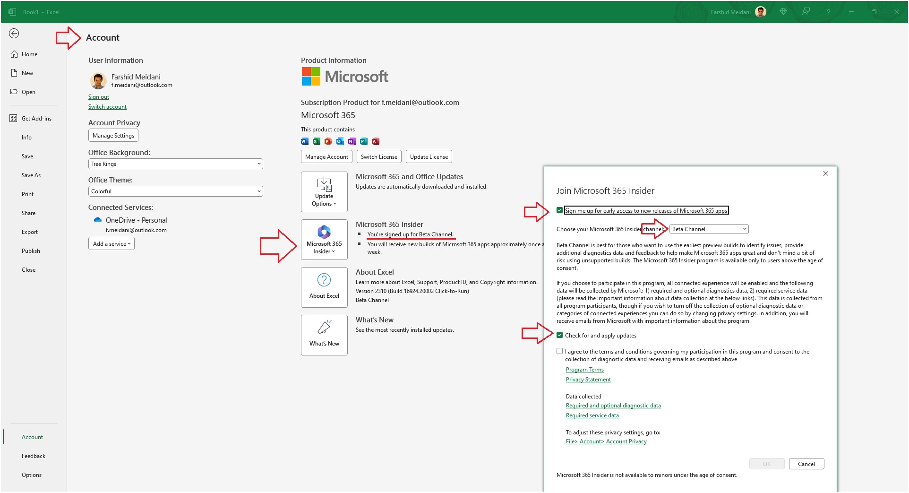Click the OneDrive - Personal service entry
Screen dimensions: 909x493
coord(137,220)
